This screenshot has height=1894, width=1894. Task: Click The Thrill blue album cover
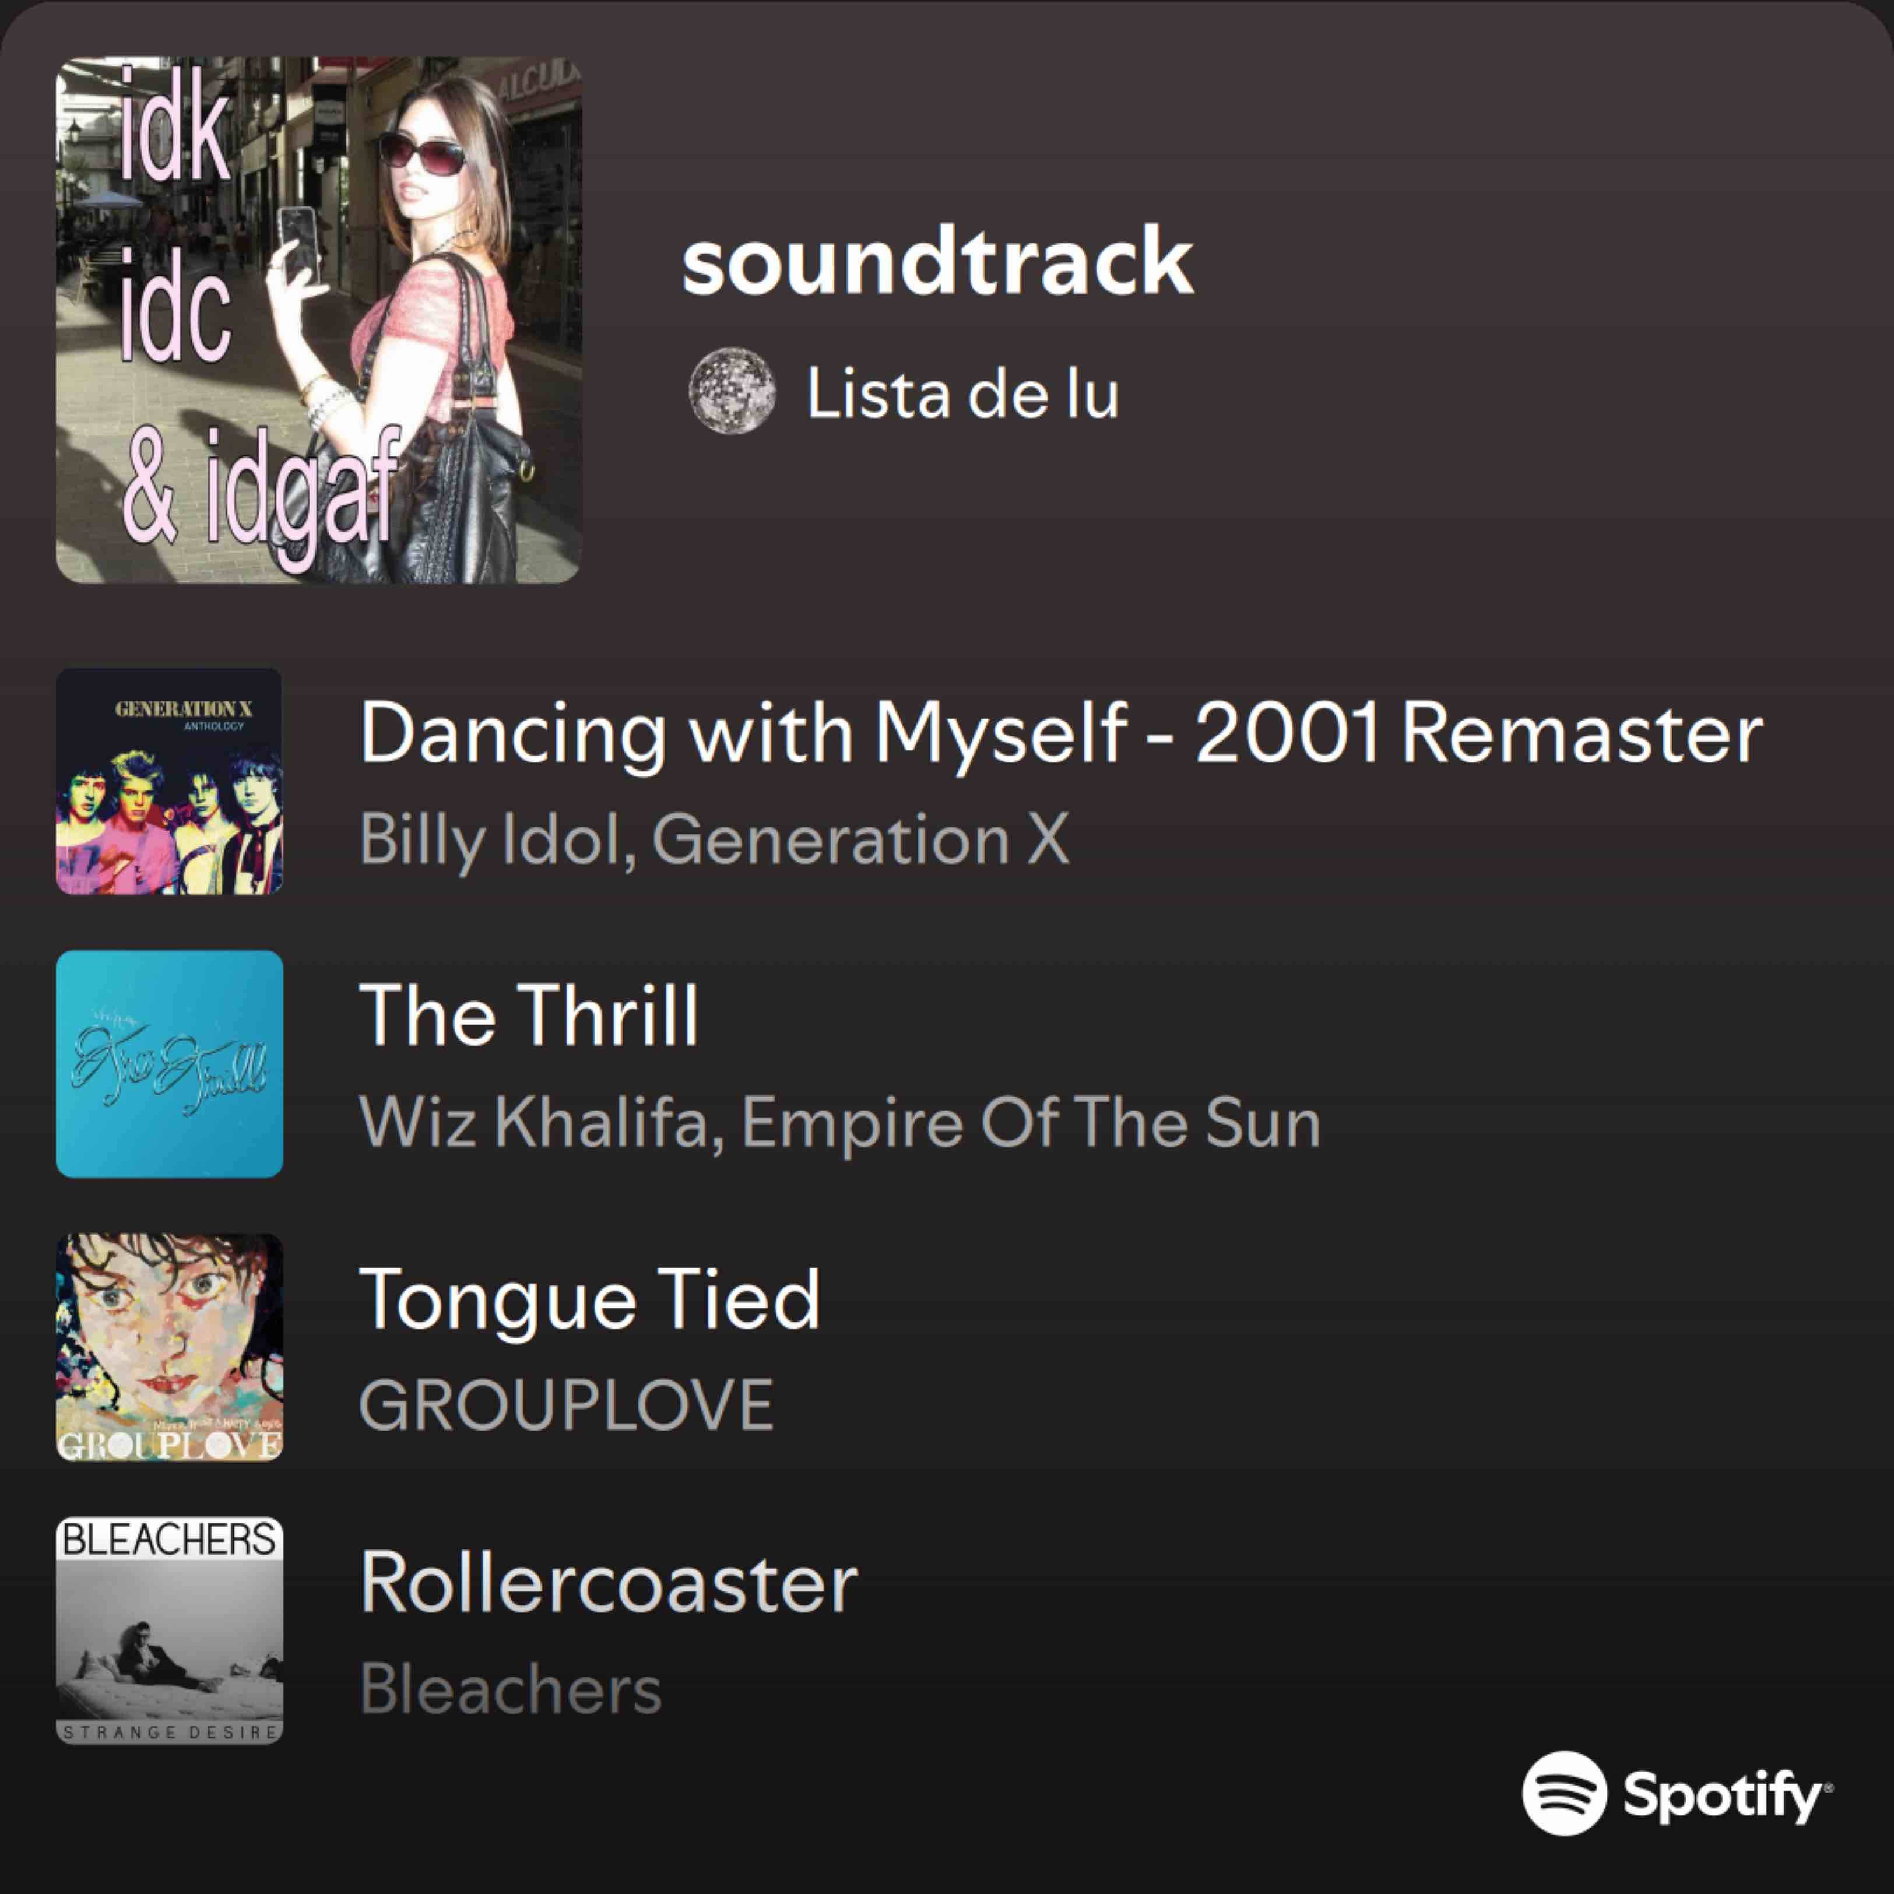click(x=170, y=1064)
